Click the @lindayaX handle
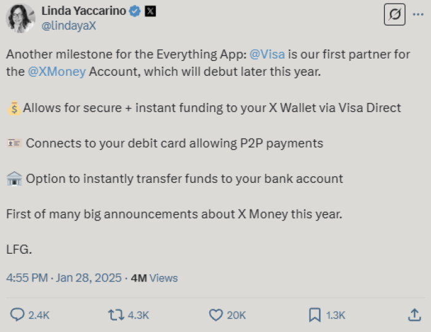The height and width of the screenshot is (332, 431). click(69, 26)
